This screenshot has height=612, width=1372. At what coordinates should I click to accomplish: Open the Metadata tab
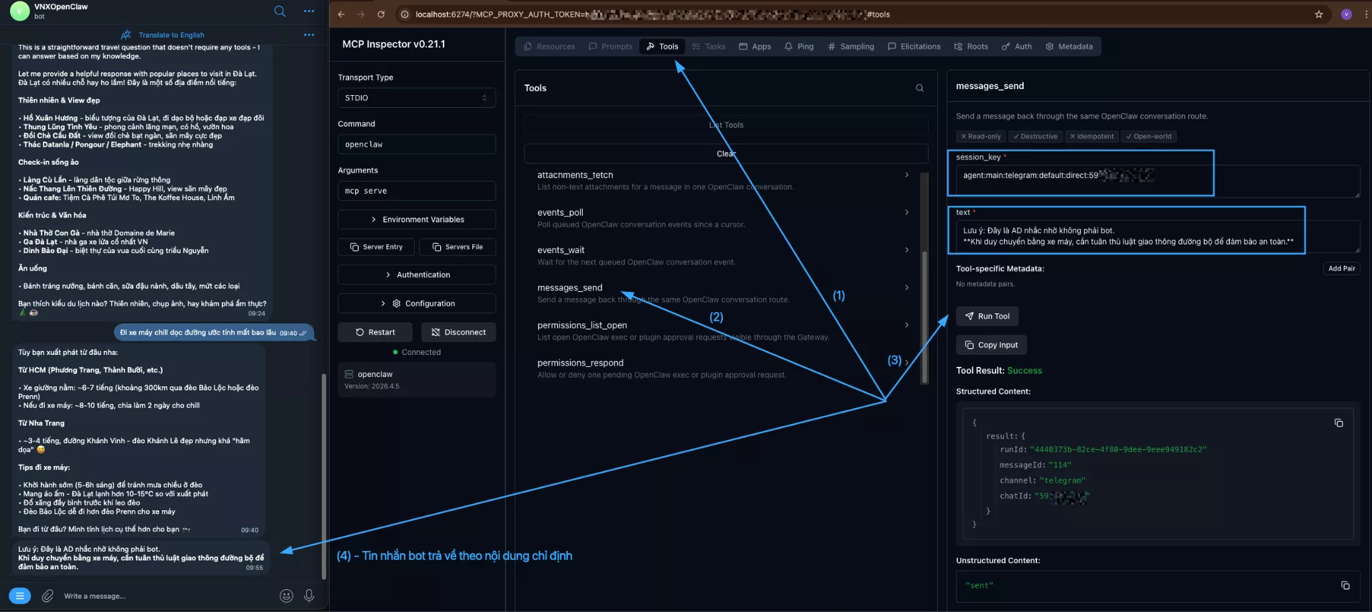tap(1069, 46)
